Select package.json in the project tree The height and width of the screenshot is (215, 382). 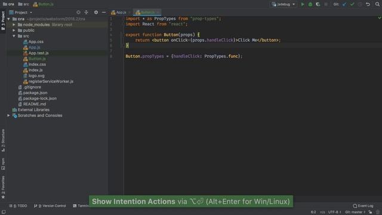(x=35, y=93)
